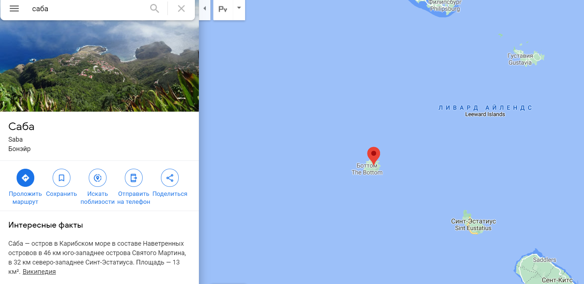Click the Send to phone icon
The image size is (584, 284).
tap(134, 178)
